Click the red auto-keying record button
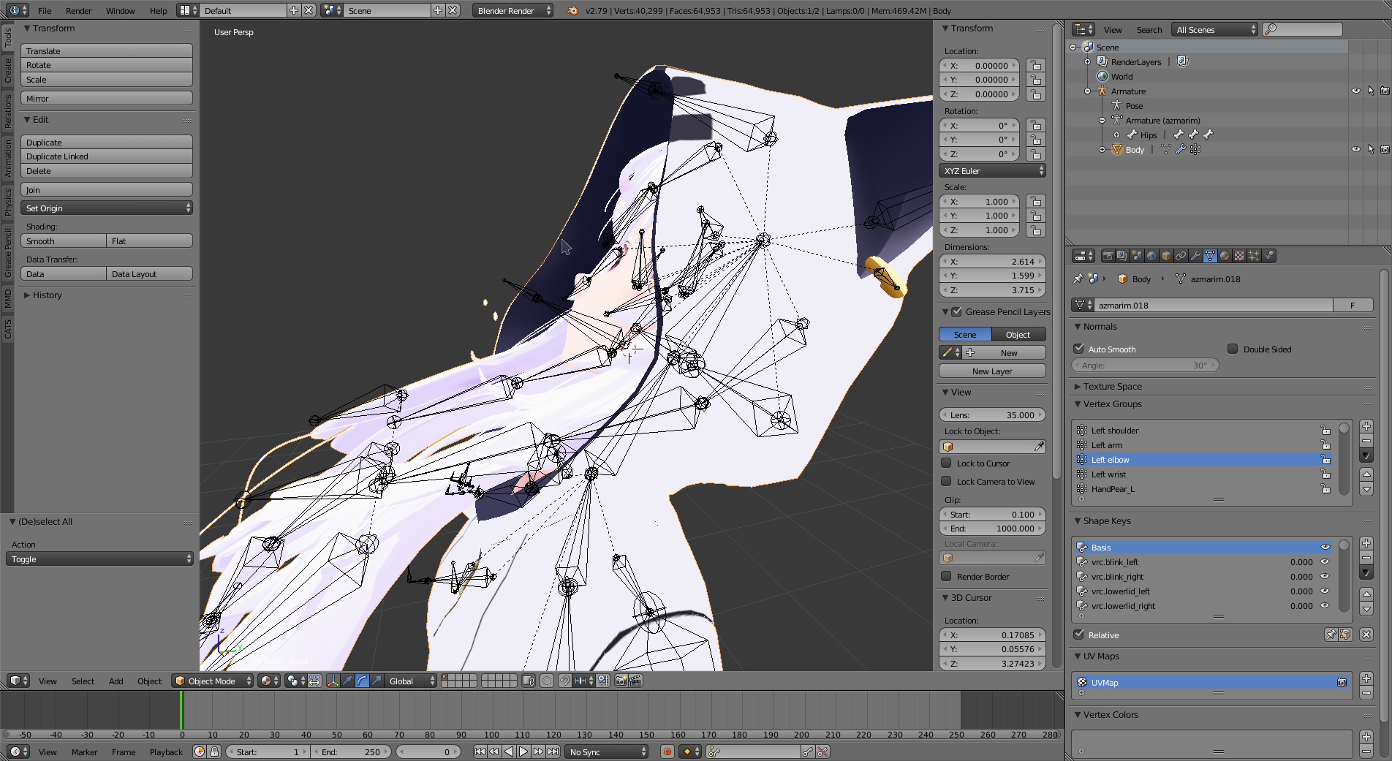 coord(667,751)
